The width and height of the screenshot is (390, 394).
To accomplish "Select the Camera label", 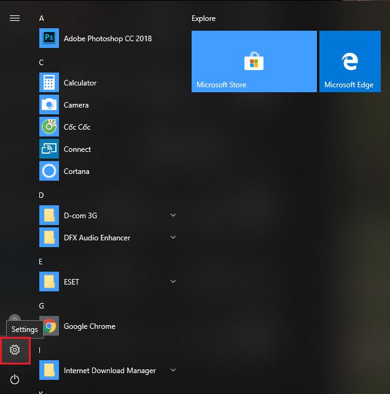I will coord(76,104).
